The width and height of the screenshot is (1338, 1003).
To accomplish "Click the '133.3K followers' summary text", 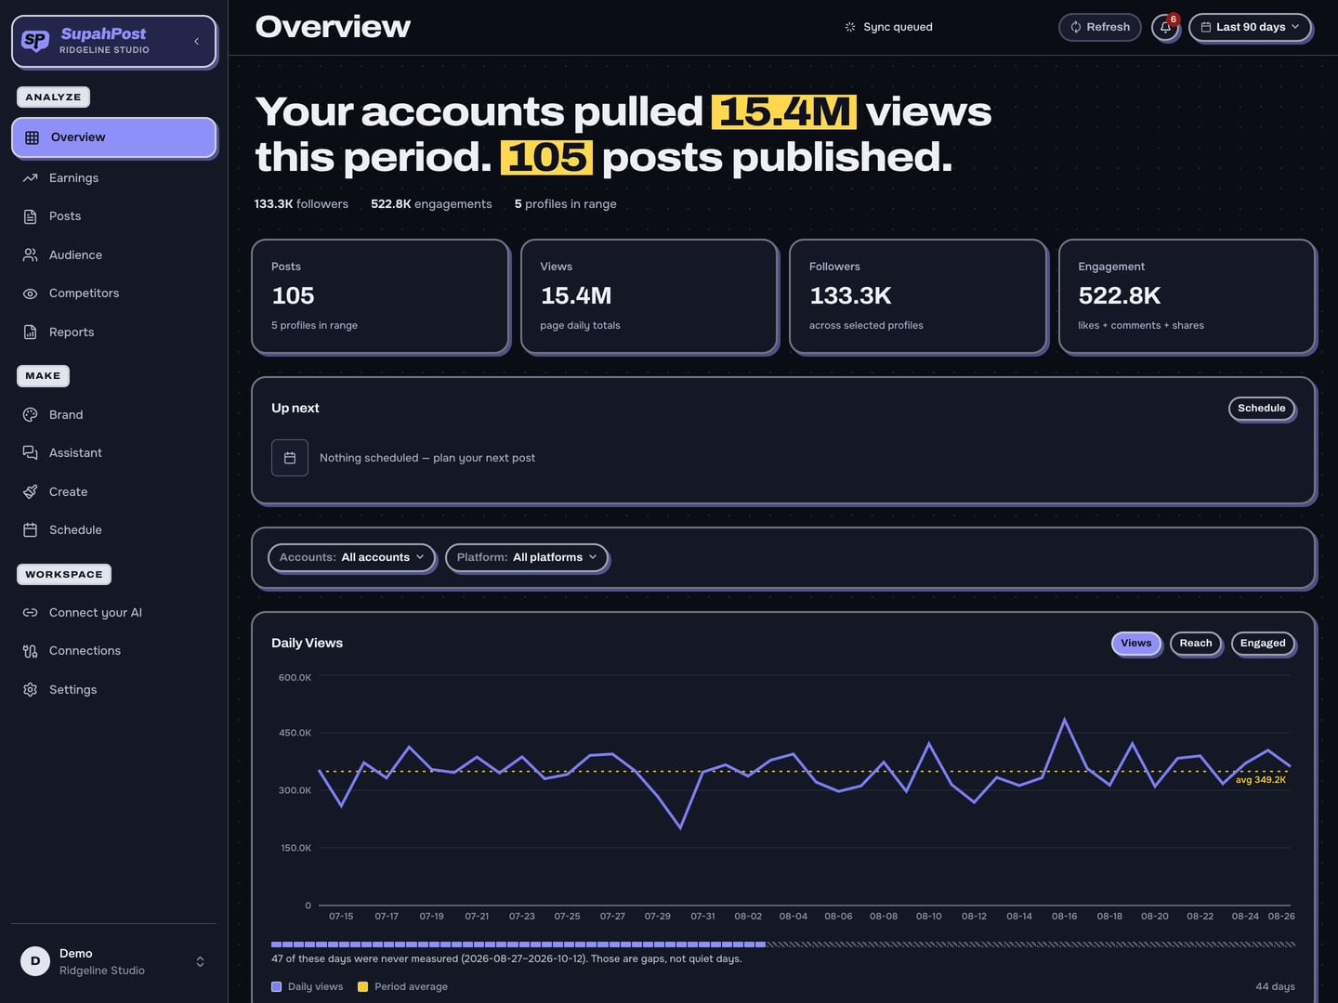I will coord(301,204).
